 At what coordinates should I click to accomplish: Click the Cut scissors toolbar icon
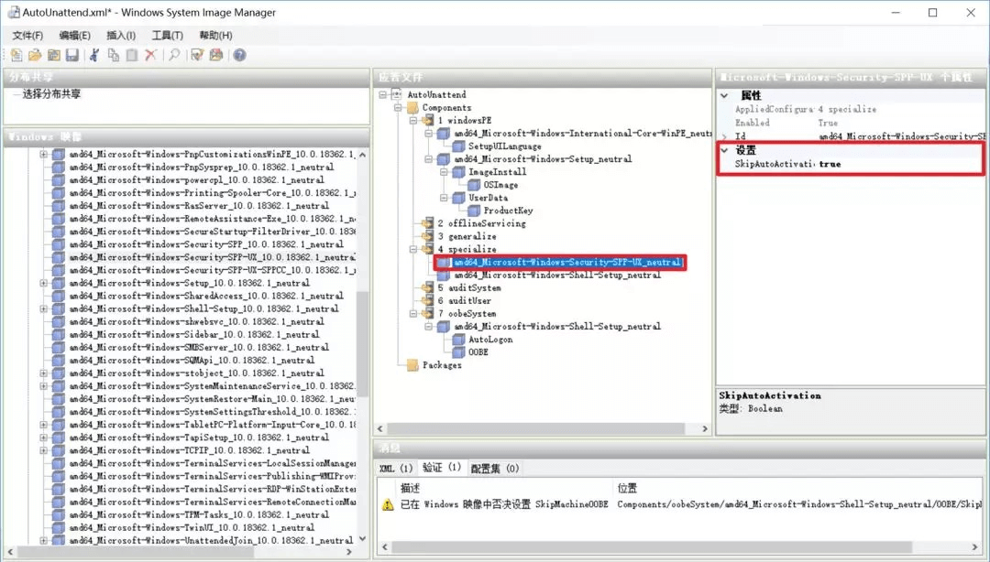(93, 56)
